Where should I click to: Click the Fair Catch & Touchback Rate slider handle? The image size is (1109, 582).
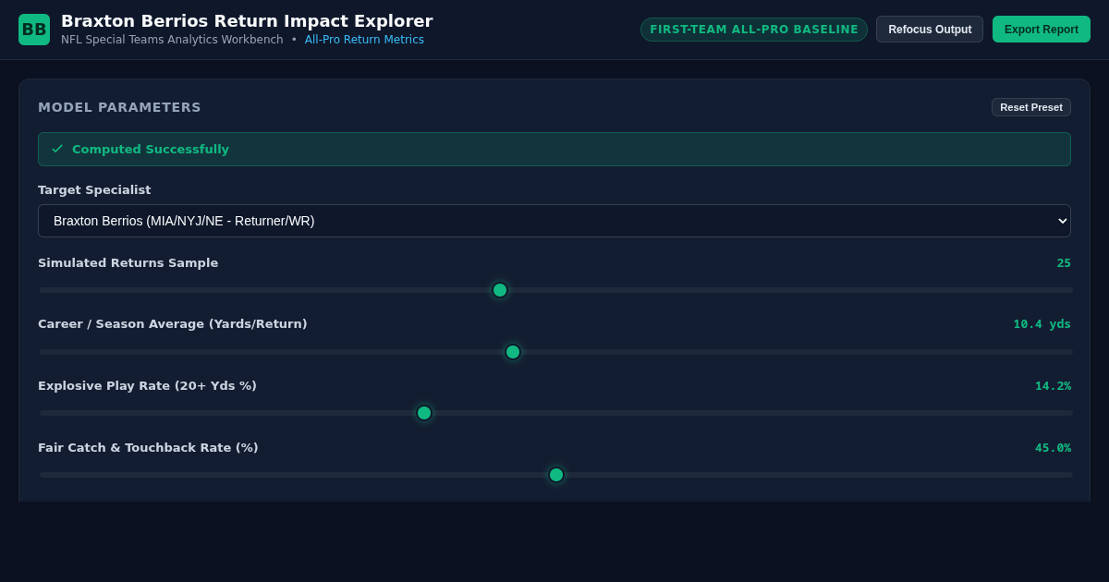click(556, 475)
